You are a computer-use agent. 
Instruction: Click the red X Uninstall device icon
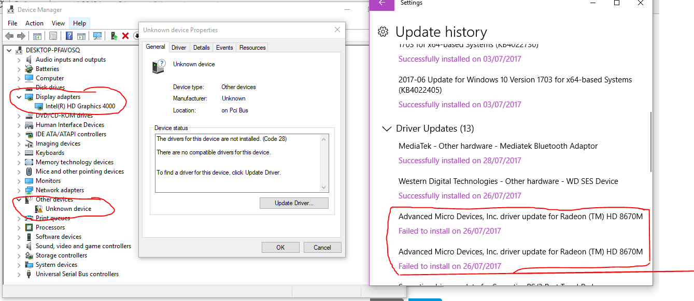pyautogui.click(x=125, y=36)
